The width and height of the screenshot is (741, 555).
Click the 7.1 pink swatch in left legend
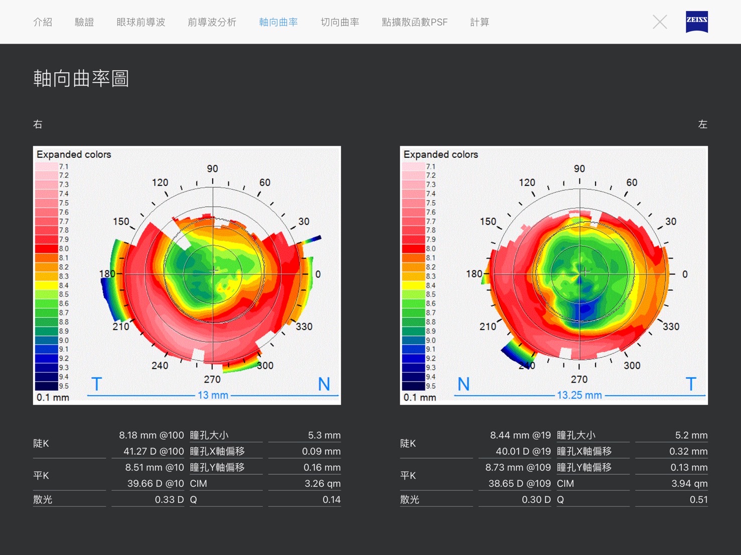[413, 166]
